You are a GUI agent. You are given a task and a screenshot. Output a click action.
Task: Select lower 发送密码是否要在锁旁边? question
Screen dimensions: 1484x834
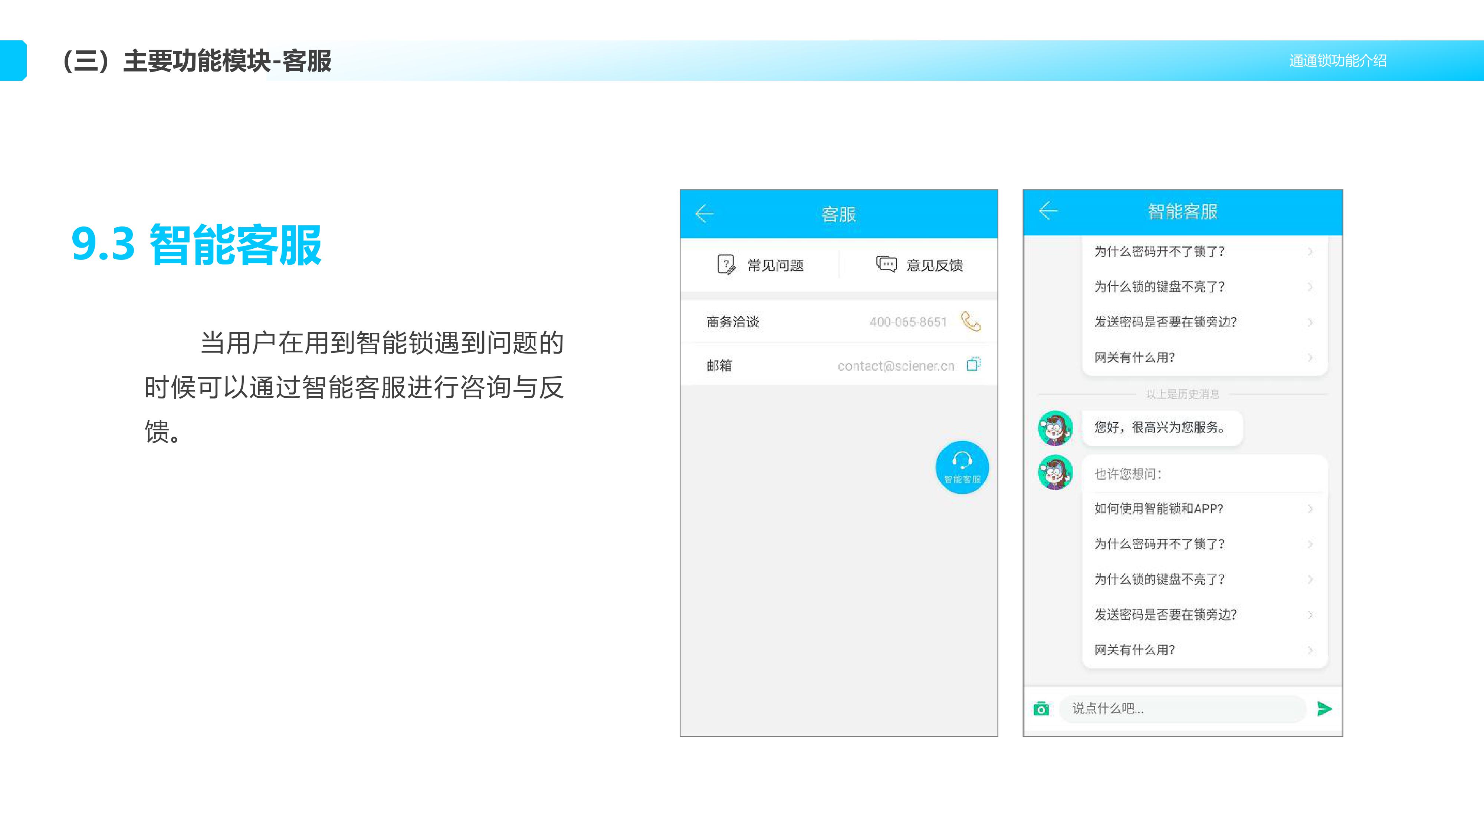point(1165,615)
